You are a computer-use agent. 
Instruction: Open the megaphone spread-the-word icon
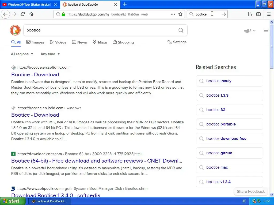(x=248, y=31)
